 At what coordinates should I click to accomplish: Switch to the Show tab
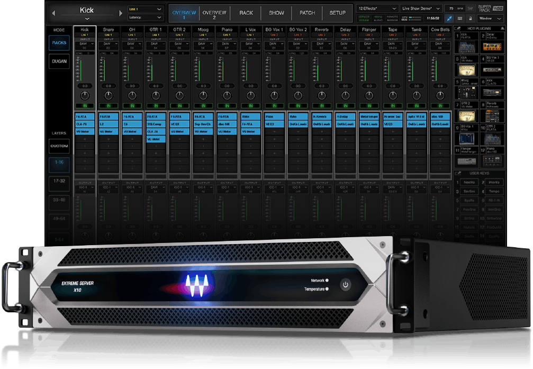[x=276, y=13]
